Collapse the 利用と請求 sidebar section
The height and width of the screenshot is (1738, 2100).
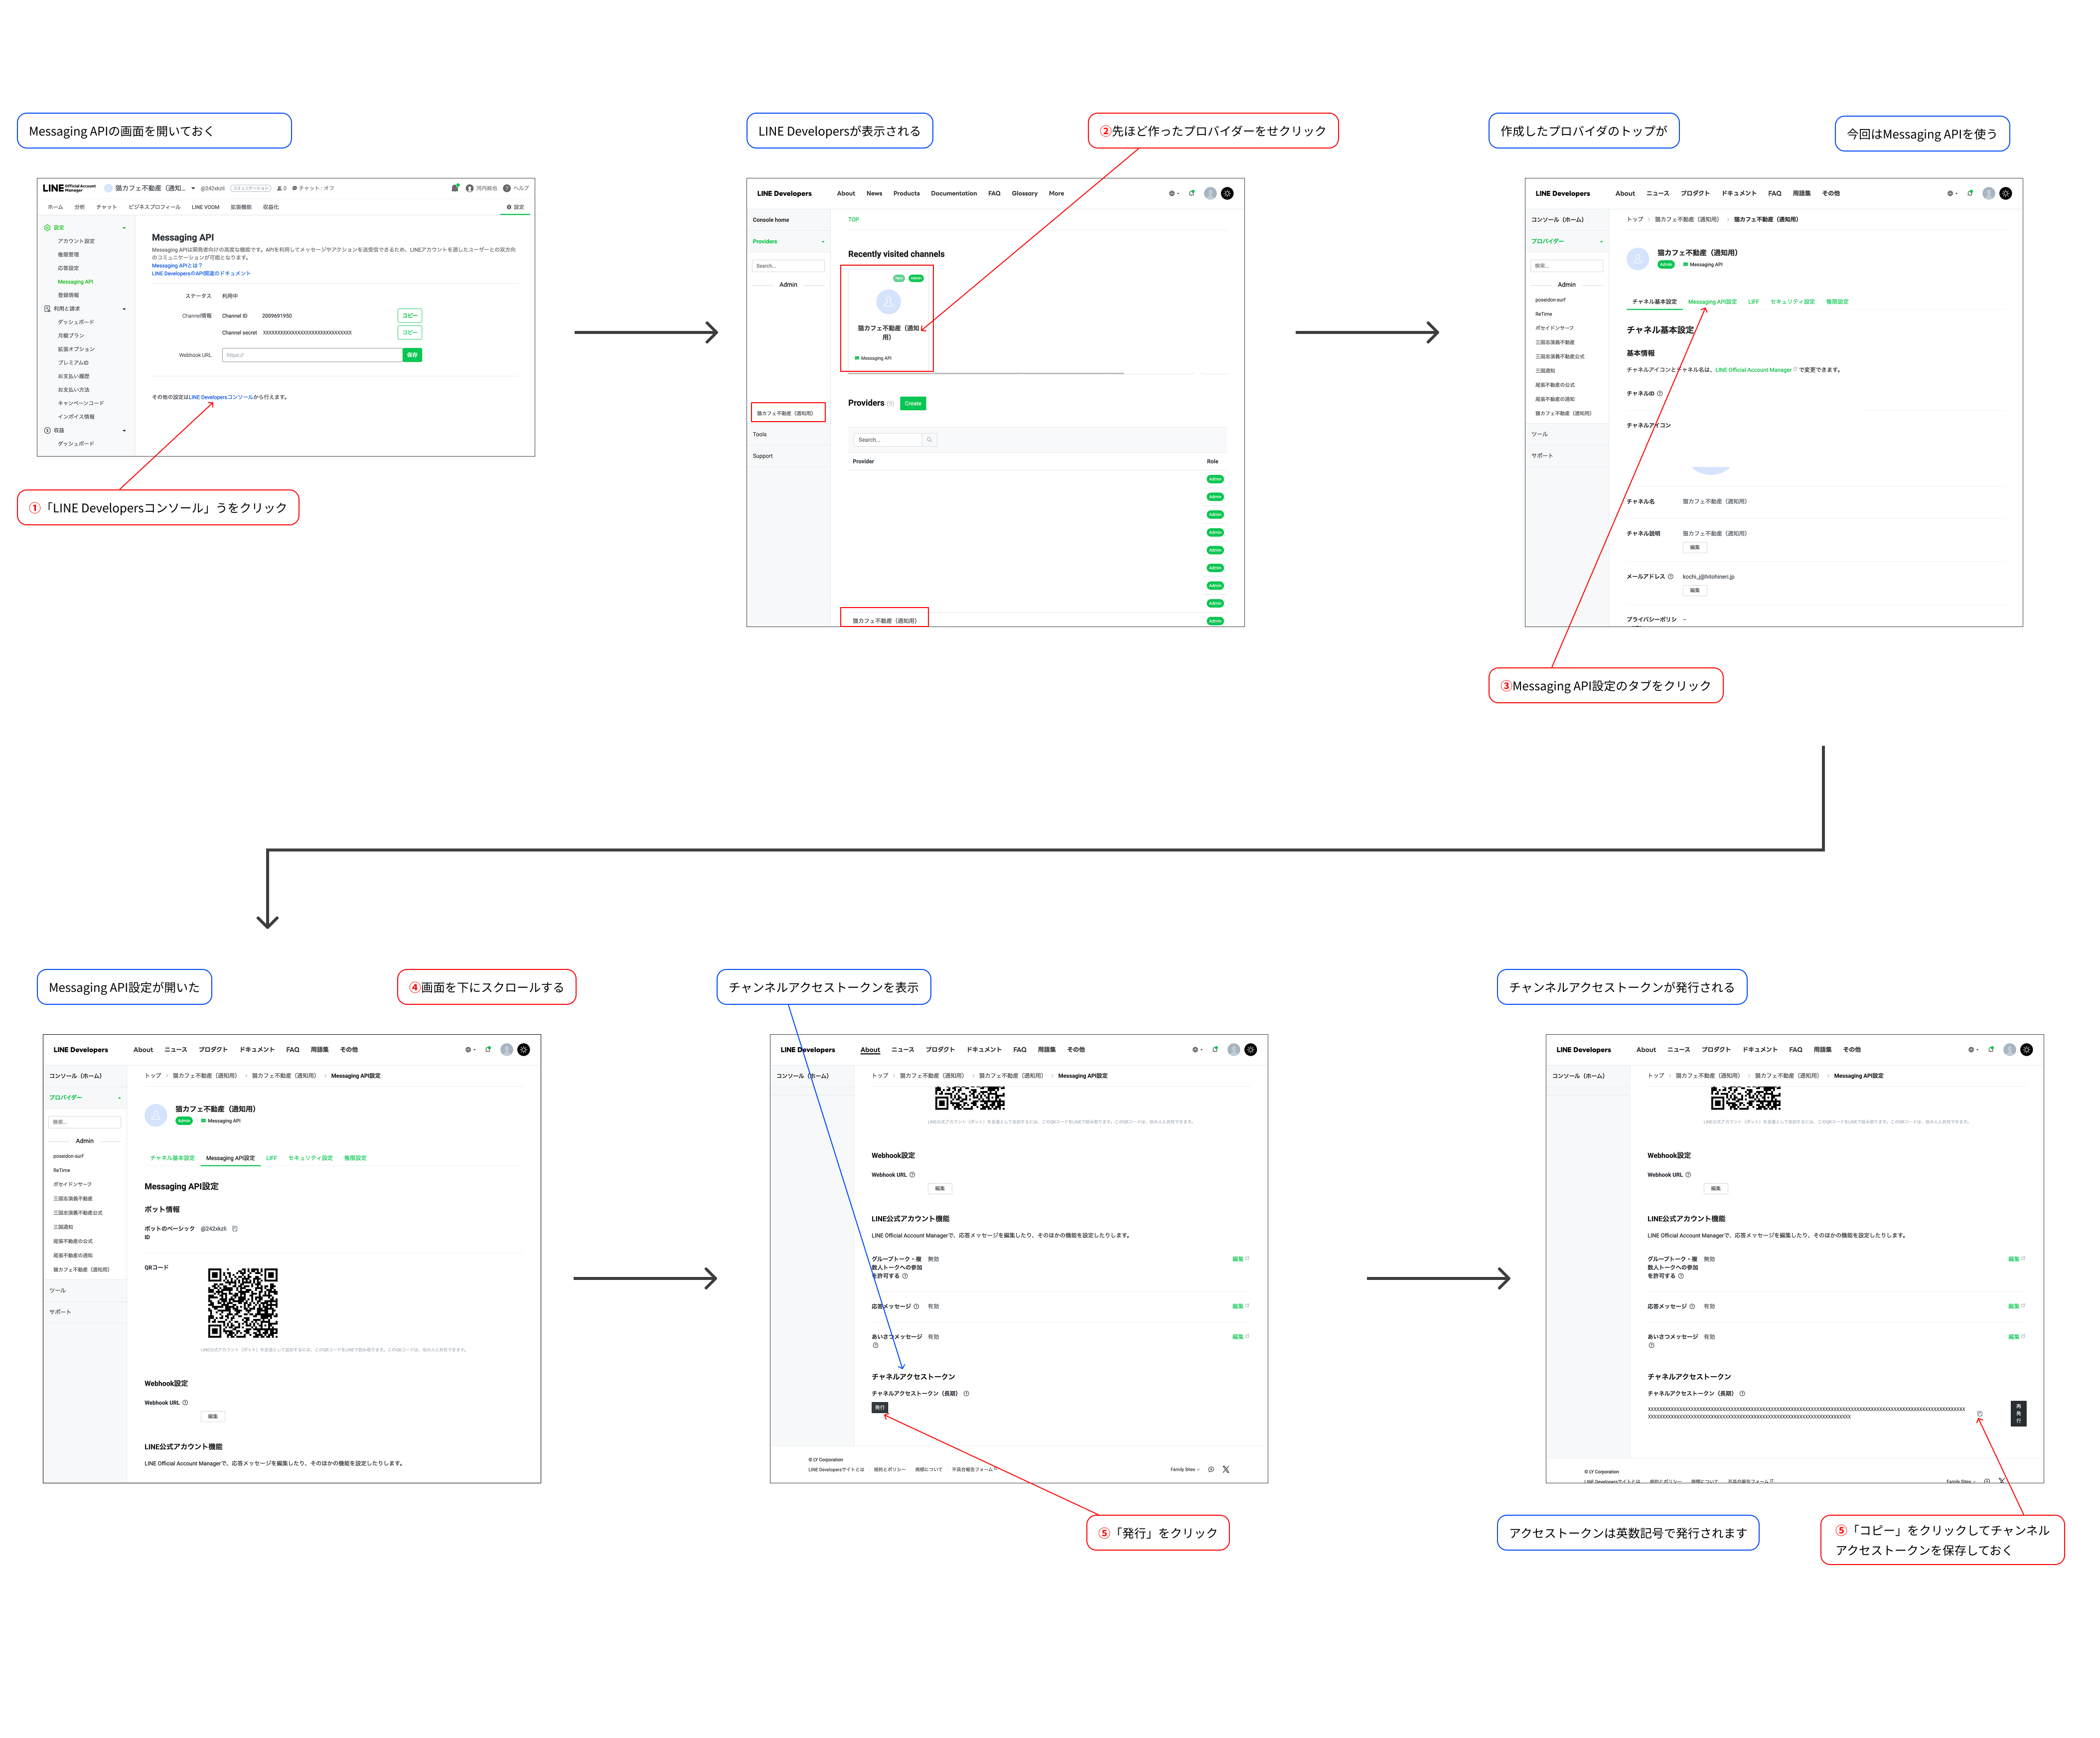tap(124, 309)
